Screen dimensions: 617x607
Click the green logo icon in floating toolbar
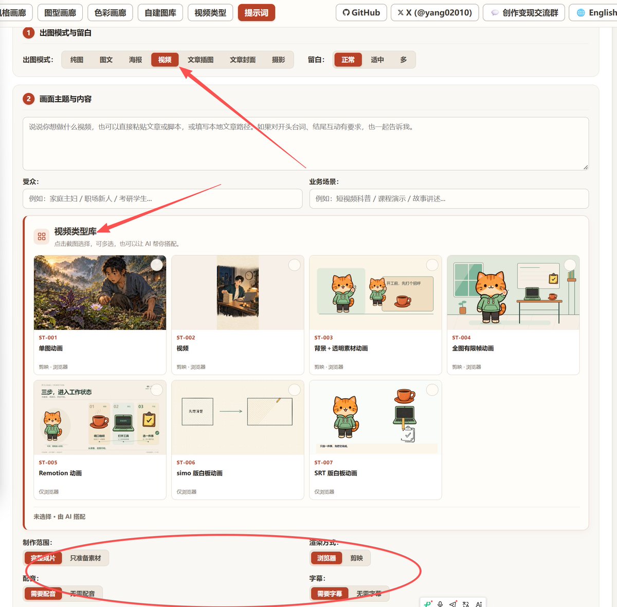tap(428, 604)
